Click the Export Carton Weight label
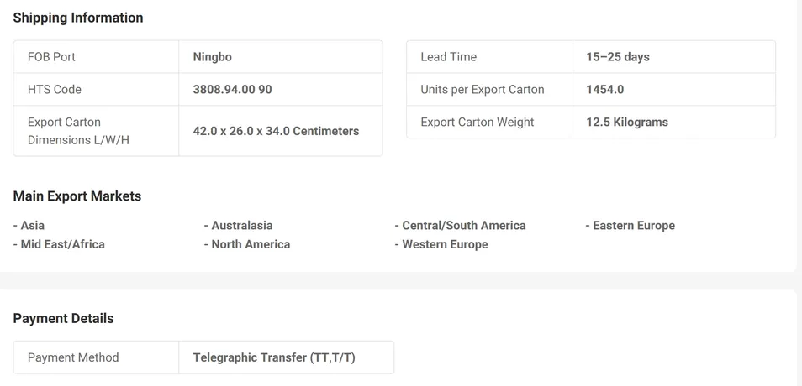Image resolution: width=802 pixels, height=386 pixels. 478,122
